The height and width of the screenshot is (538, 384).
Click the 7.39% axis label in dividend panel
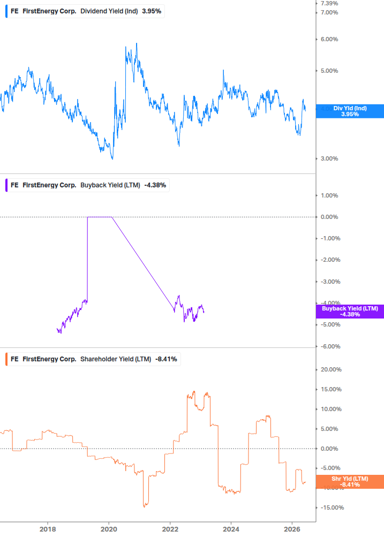[329, 3]
